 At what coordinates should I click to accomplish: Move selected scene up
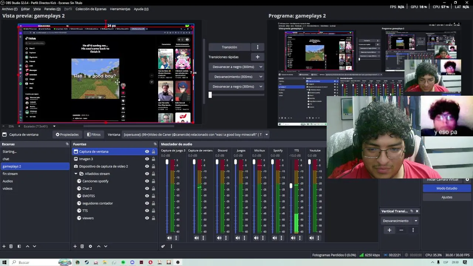[27, 246]
